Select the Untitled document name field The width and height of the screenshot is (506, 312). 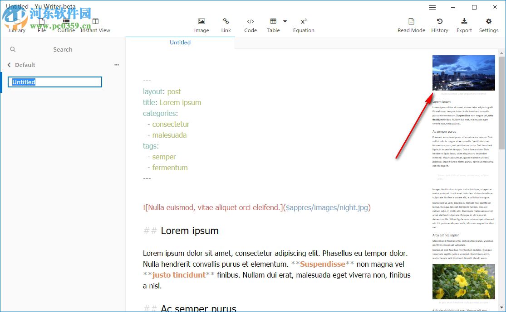pyautogui.click(x=54, y=82)
